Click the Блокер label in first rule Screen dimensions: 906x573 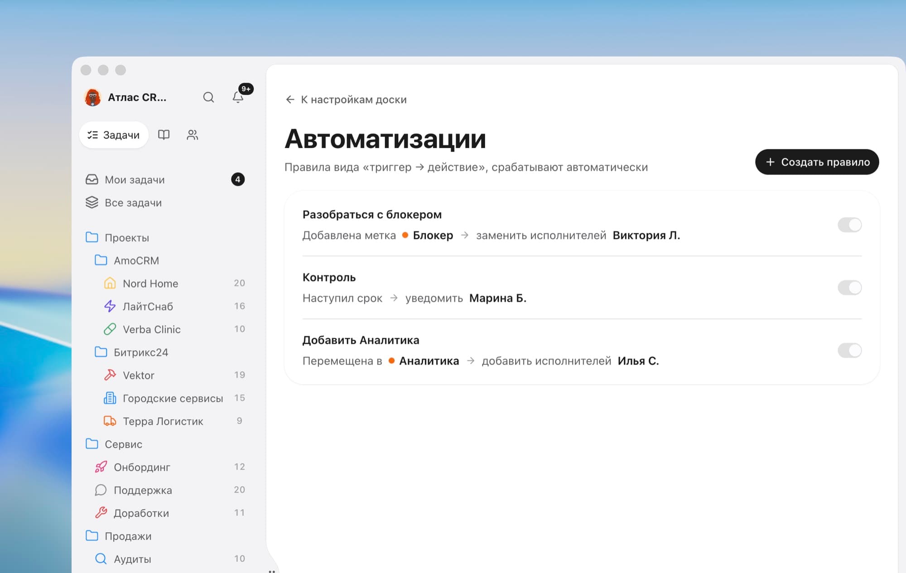(428, 236)
